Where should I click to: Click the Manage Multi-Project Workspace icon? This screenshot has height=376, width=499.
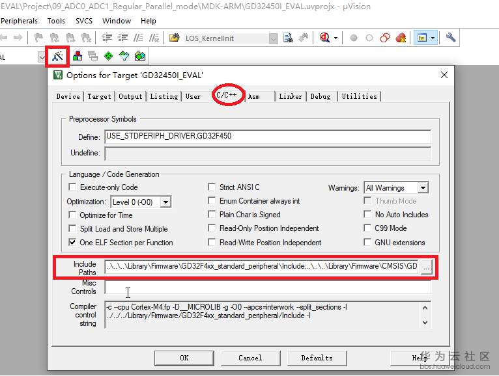[93, 56]
